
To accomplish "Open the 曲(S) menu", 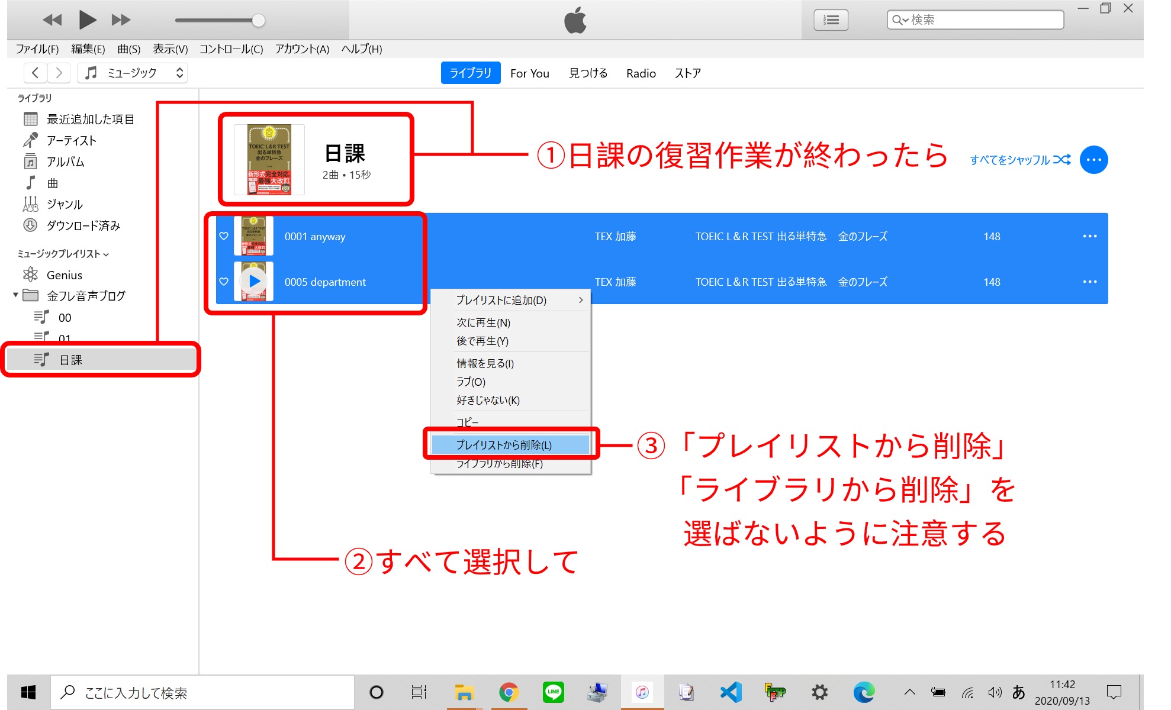I will [128, 49].
